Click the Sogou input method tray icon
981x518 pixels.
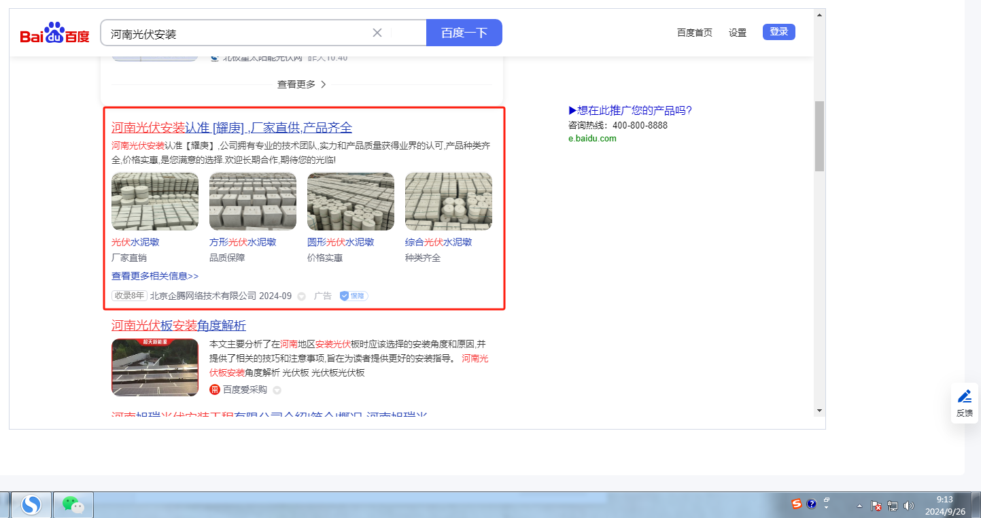[796, 504]
